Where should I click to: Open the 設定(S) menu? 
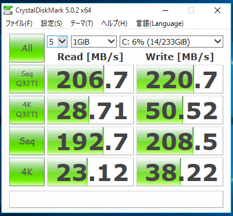click(x=52, y=23)
